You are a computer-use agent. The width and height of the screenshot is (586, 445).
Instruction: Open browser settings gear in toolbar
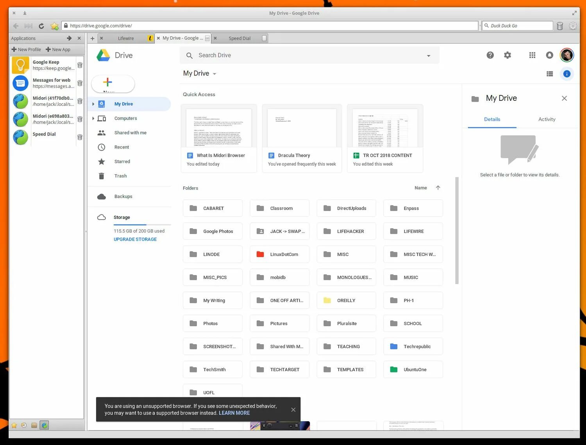tap(573, 26)
